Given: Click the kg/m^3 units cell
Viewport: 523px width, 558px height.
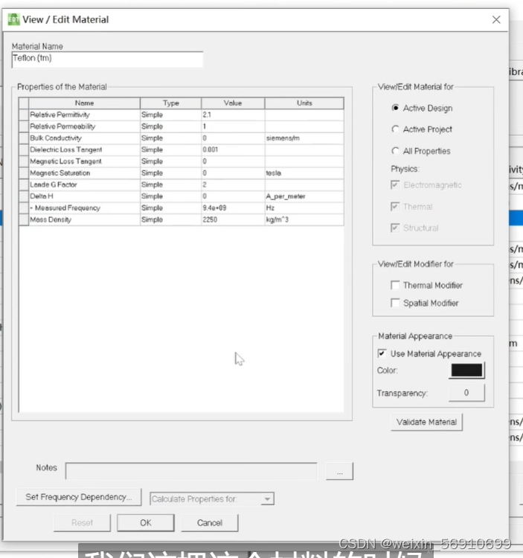Looking at the screenshot, I should (304, 219).
